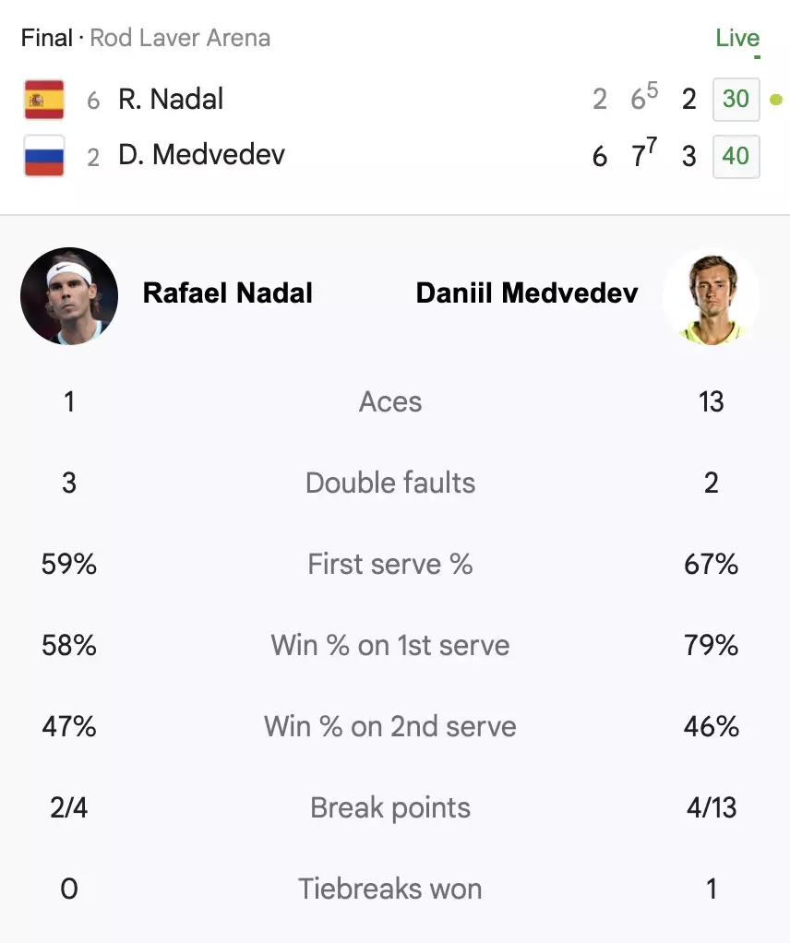Viewport: 790px width, 943px height.
Task: Click the Live status label
Action: point(737,39)
